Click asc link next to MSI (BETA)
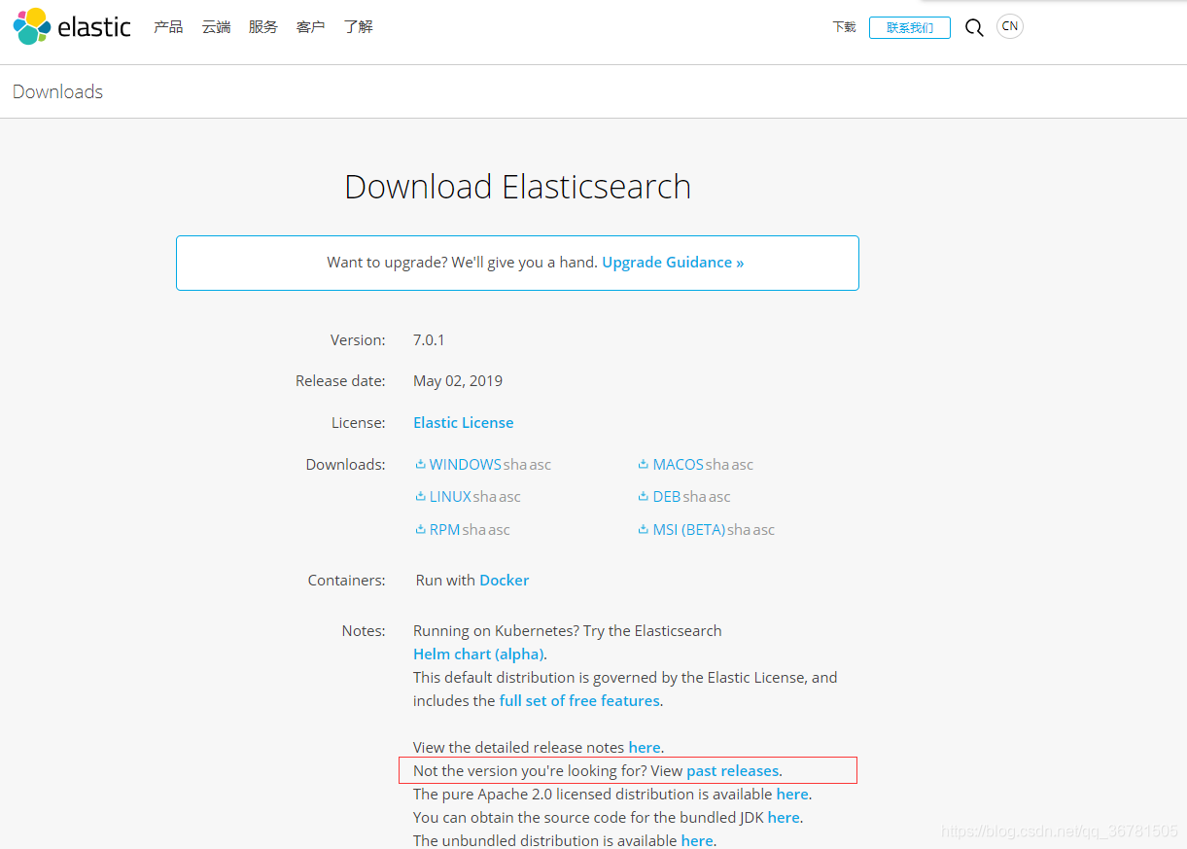The width and height of the screenshot is (1187, 849). (x=764, y=530)
